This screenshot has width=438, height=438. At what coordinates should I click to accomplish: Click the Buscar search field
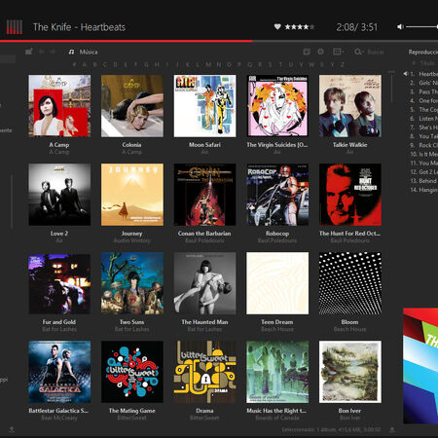coord(376,52)
